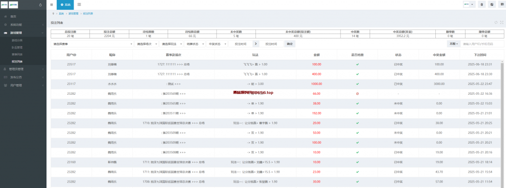Click the trash icon in top bar
This screenshot has width=506, height=188.
482,4
